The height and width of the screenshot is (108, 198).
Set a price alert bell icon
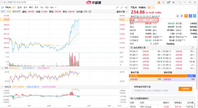(178, 16)
